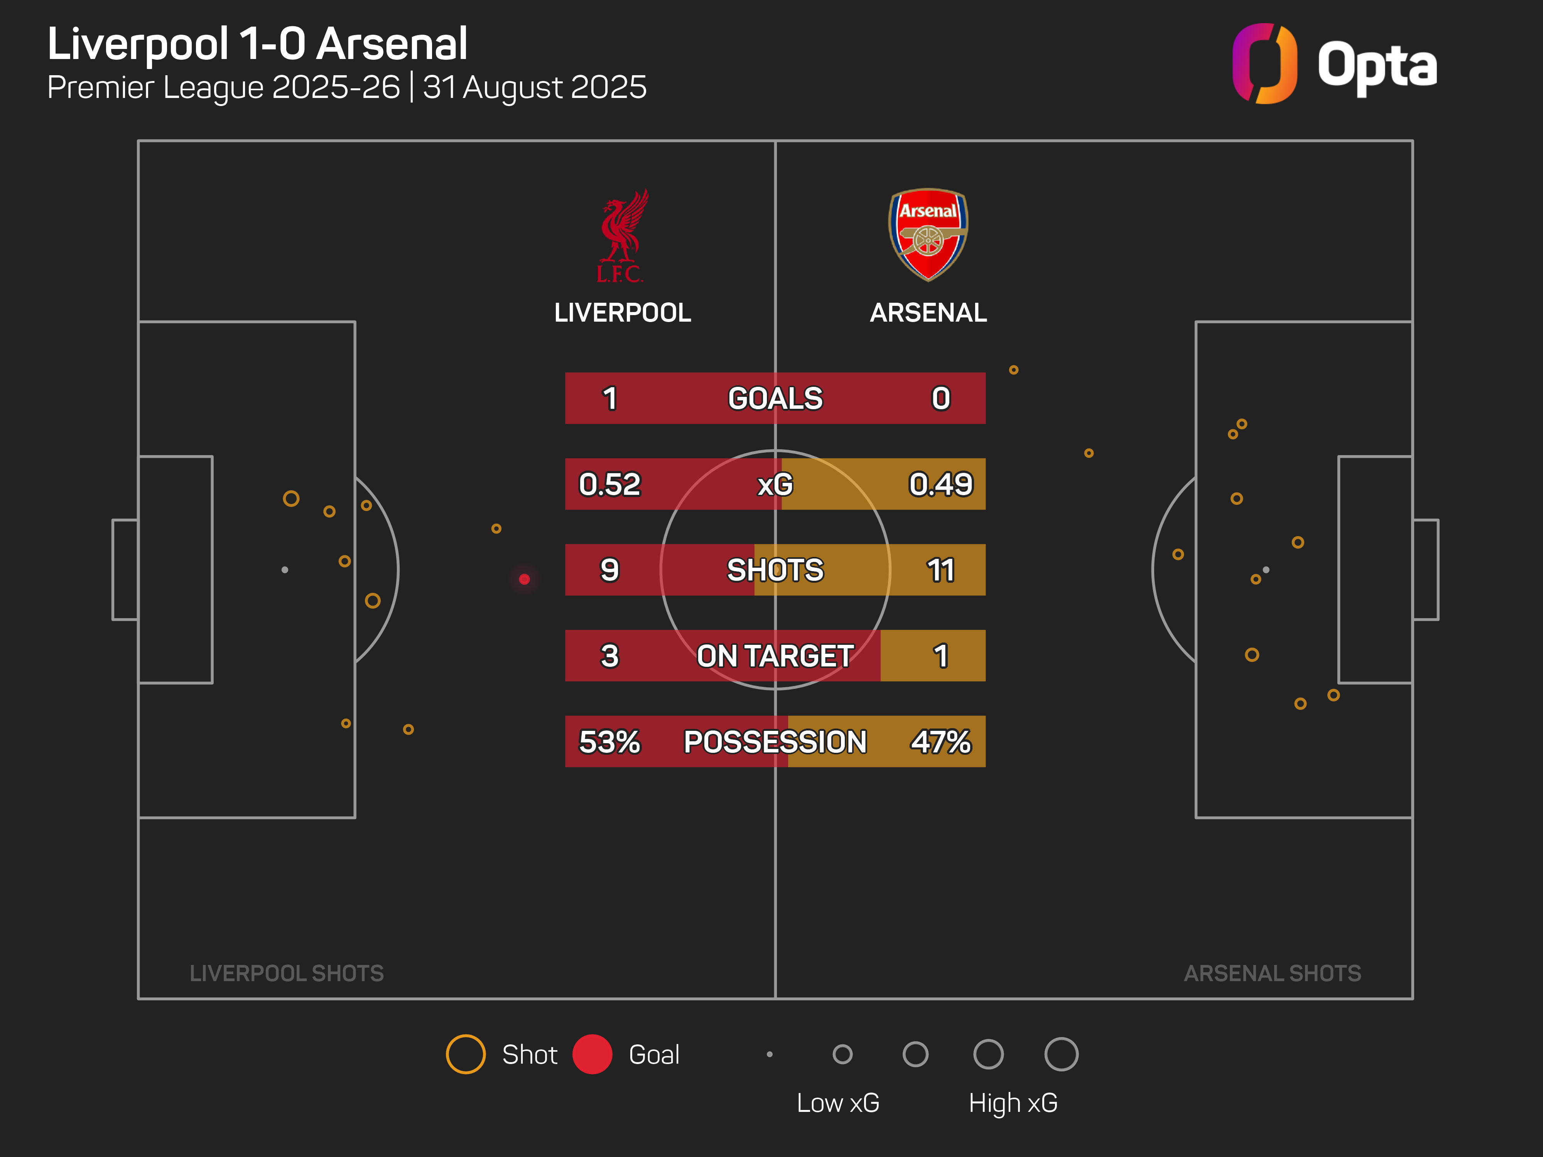The width and height of the screenshot is (1543, 1157).
Task: Click the ARSENAL team name under crest
Action: click(928, 312)
